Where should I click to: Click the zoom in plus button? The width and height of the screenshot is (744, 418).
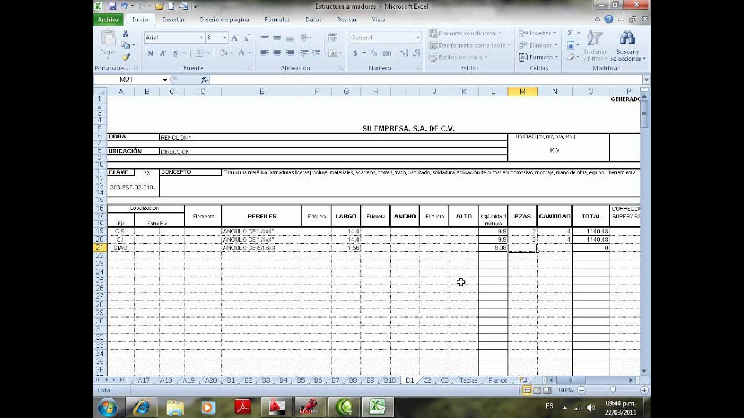coord(644,390)
